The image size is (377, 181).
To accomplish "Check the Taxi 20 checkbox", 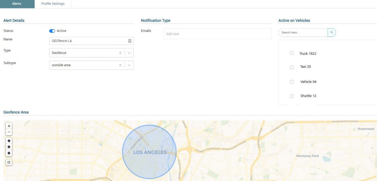I will click(292, 67).
